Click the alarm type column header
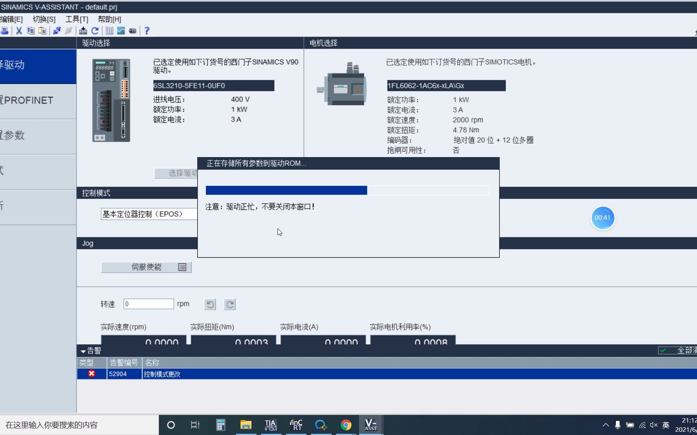 coord(92,362)
